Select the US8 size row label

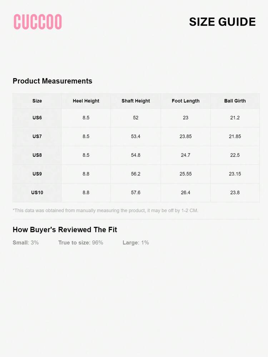(37, 155)
